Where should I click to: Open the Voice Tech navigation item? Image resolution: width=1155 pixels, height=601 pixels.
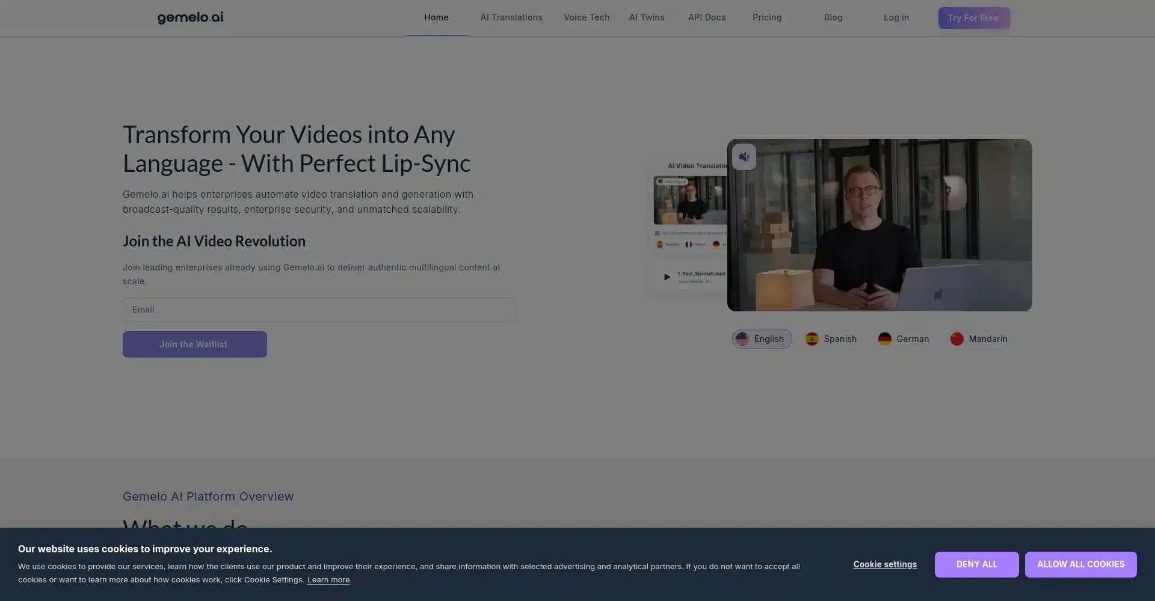tap(587, 17)
